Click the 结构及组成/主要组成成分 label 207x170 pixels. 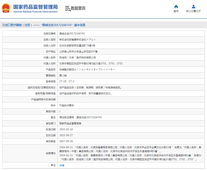(x=42, y=87)
